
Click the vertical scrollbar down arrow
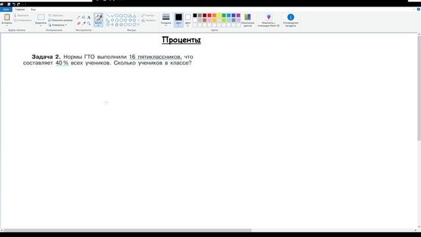click(x=419, y=226)
